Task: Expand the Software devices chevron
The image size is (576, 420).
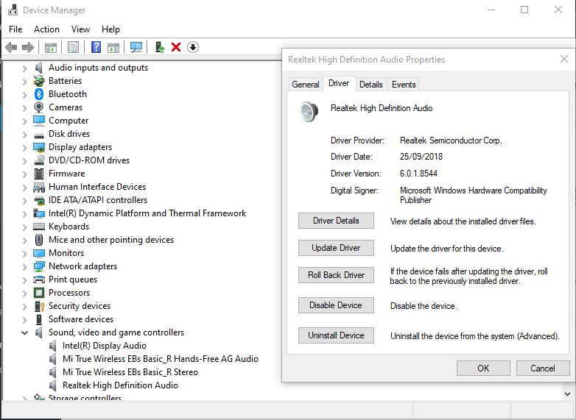Action: tap(24, 319)
